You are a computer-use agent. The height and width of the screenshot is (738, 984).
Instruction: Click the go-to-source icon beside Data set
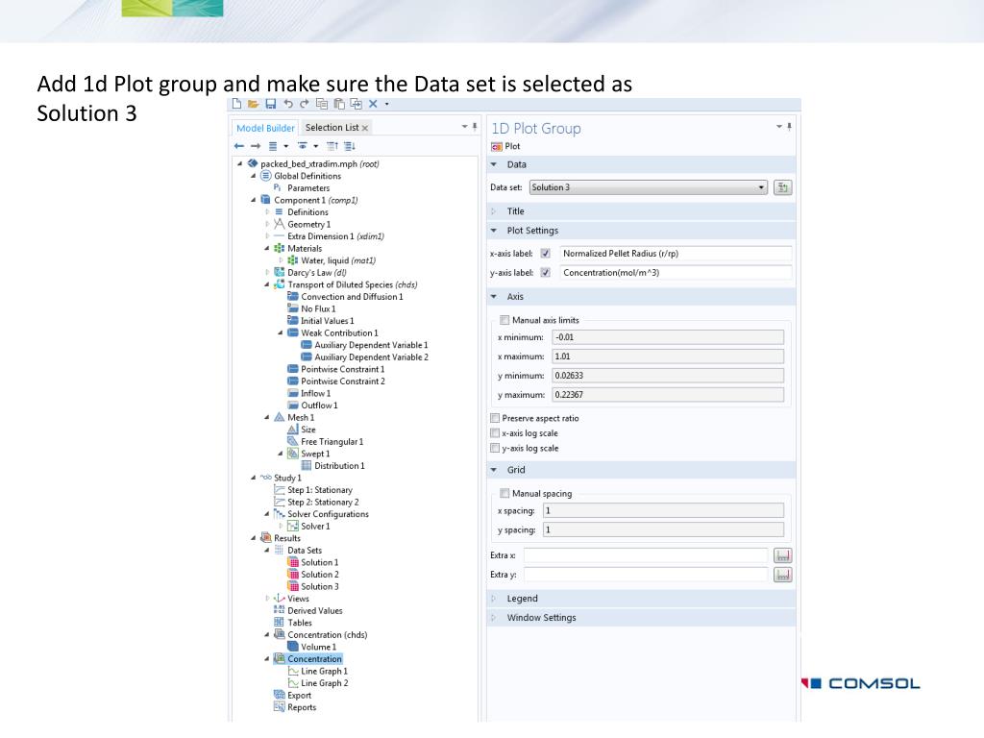pos(782,187)
